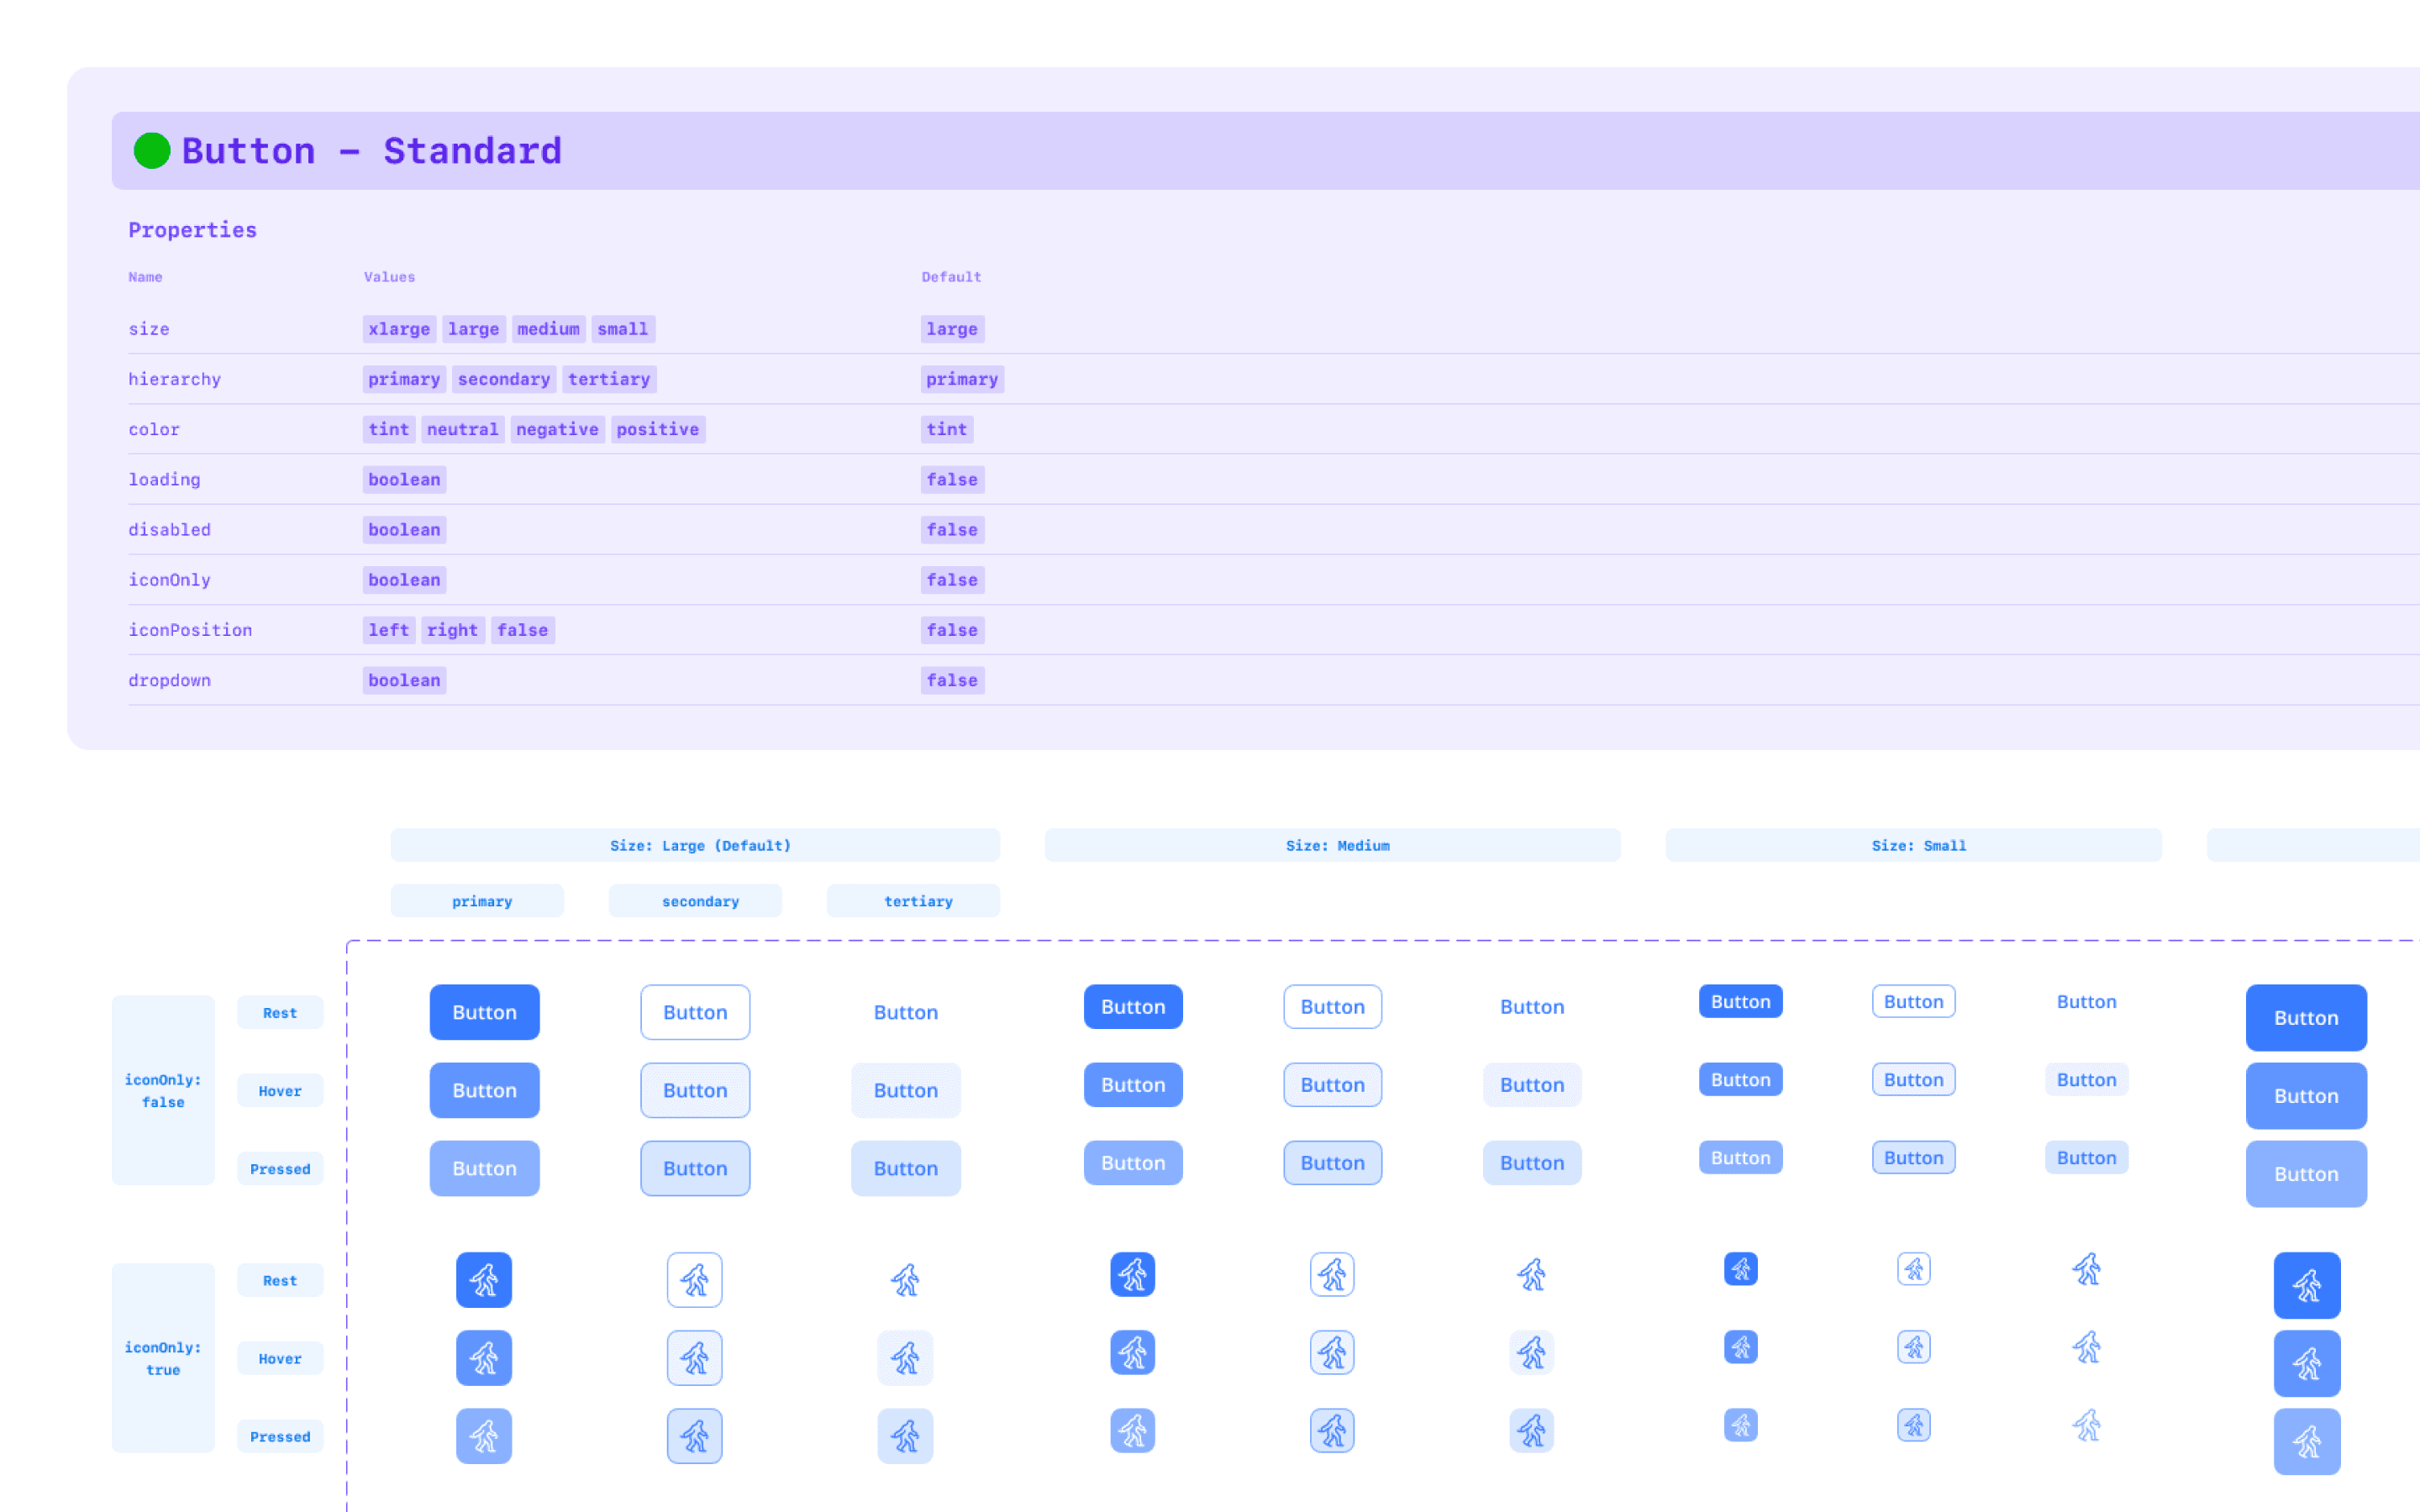
Task: Click small primary icon-only button in hover state
Action: pos(1740,1347)
